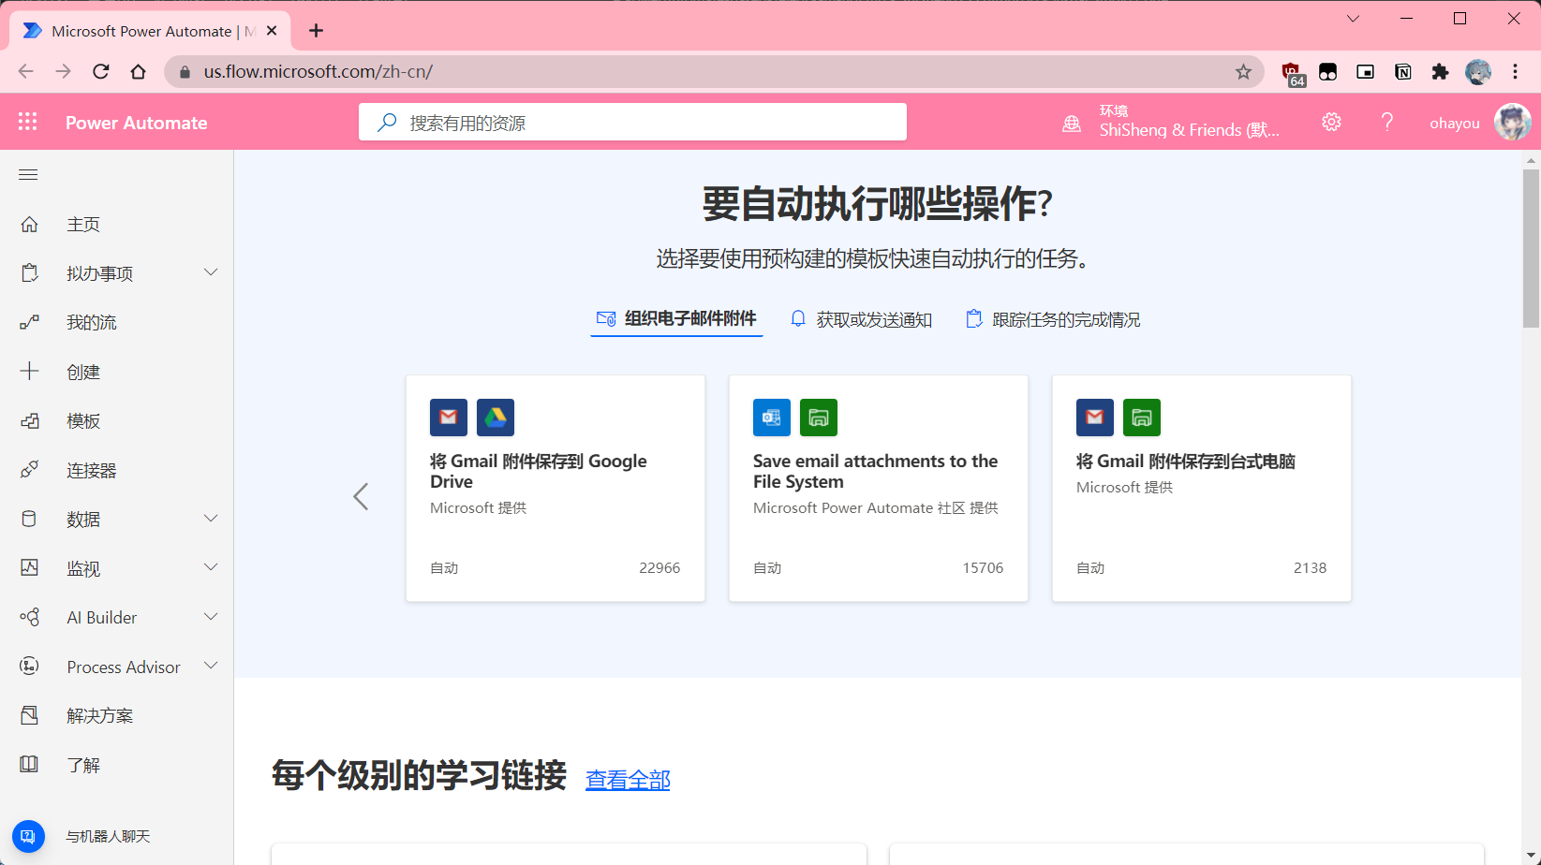Image resolution: width=1541 pixels, height=865 pixels.
Task: Open a new browser tab with plus
Action: [x=316, y=30]
